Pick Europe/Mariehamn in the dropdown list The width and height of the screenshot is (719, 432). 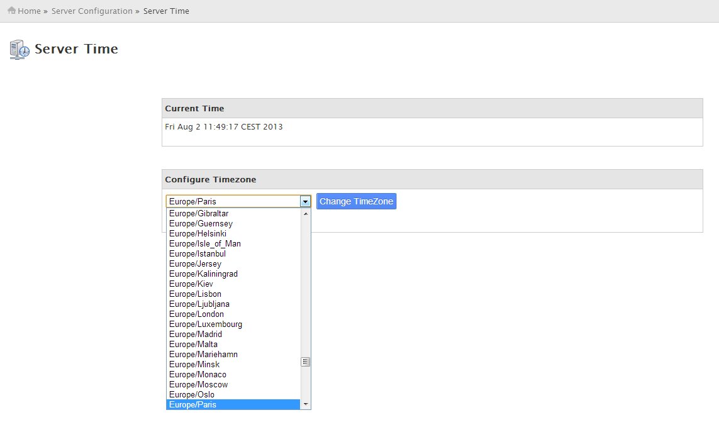(233, 355)
